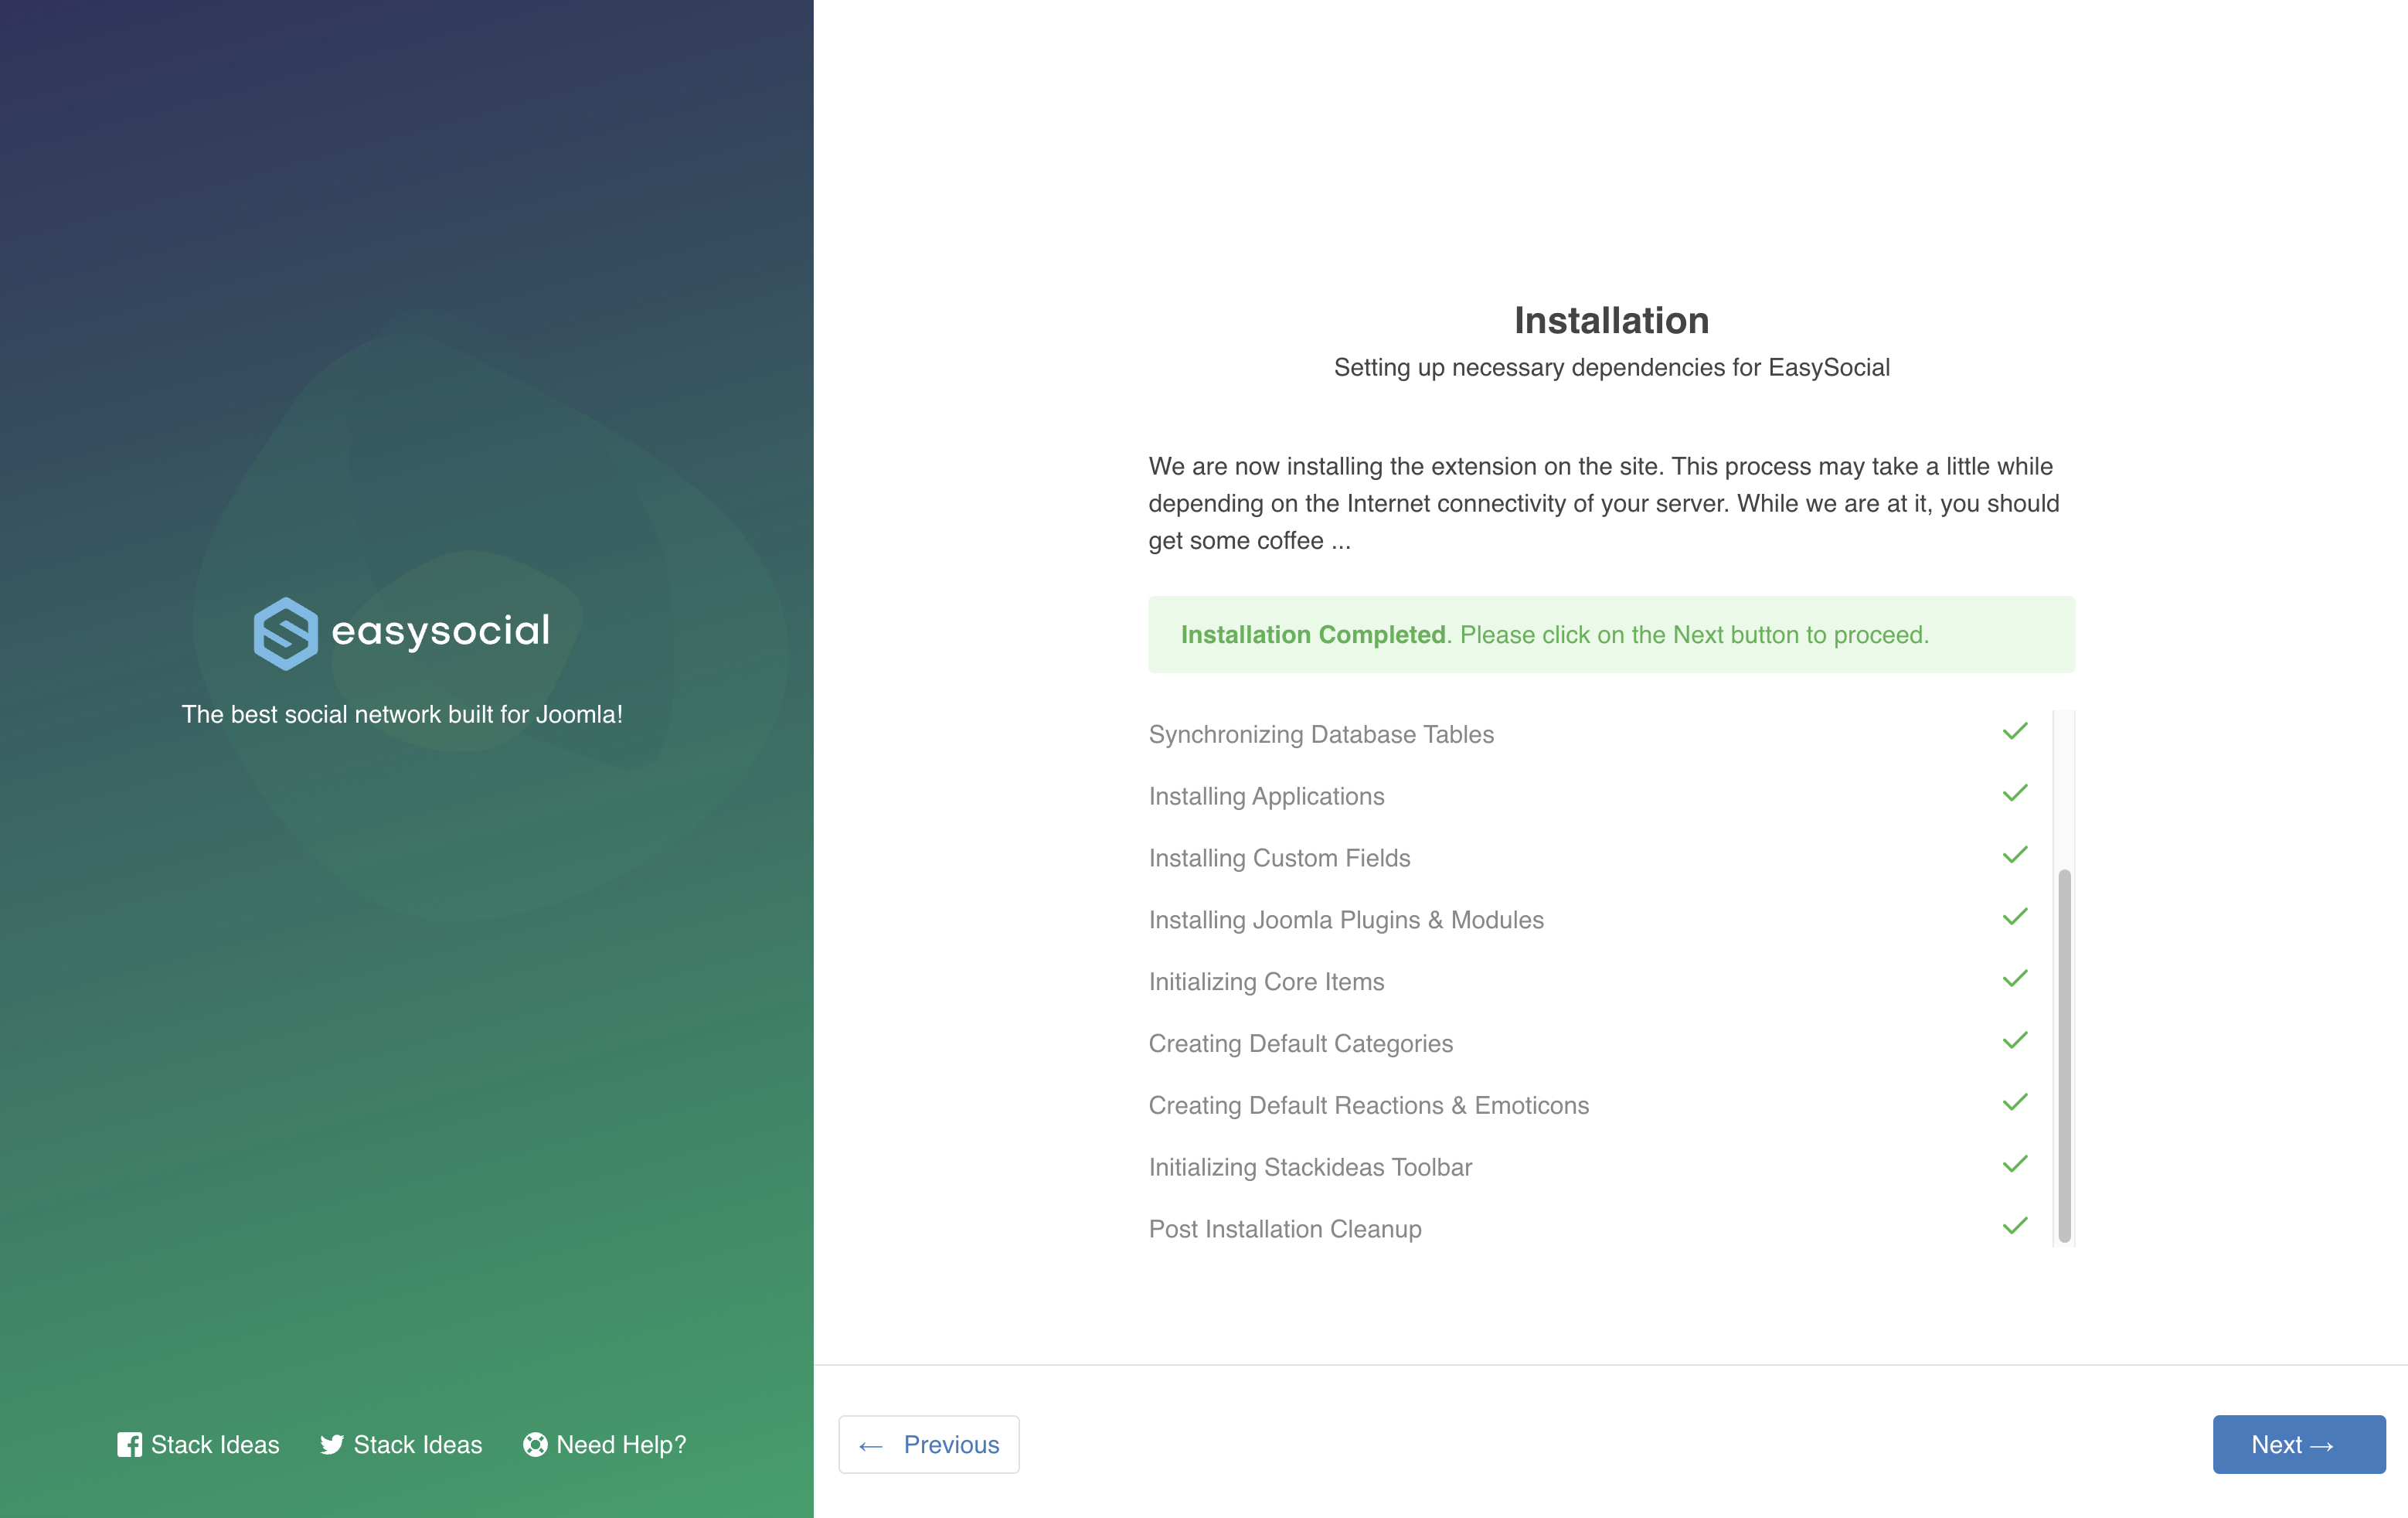
Task: Go to the Next installation step
Action: (x=2298, y=1444)
